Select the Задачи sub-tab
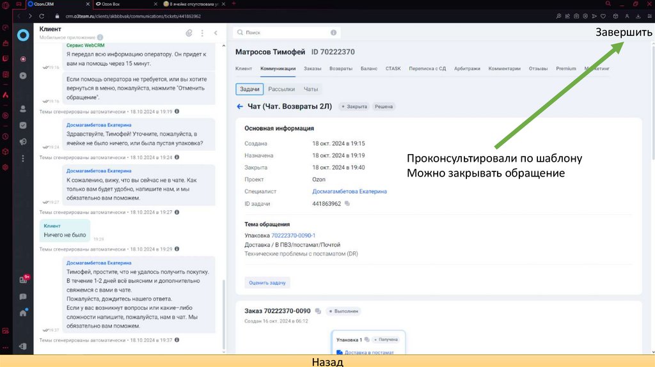Viewport: 655px width, 367px height. [x=250, y=89]
